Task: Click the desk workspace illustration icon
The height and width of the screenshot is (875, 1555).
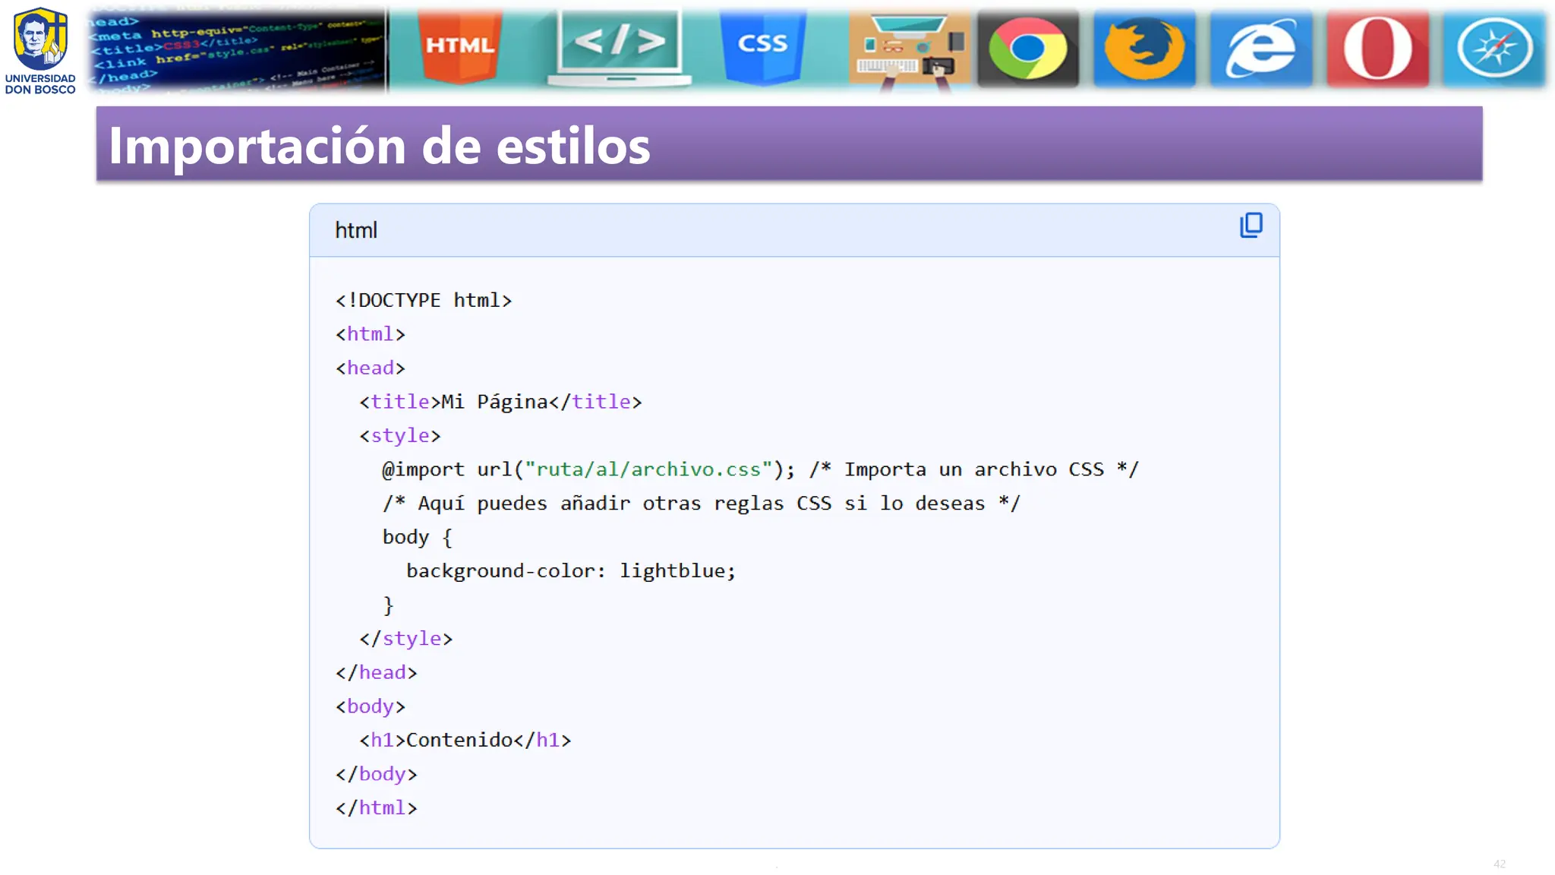Action: pyautogui.click(x=909, y=52)
